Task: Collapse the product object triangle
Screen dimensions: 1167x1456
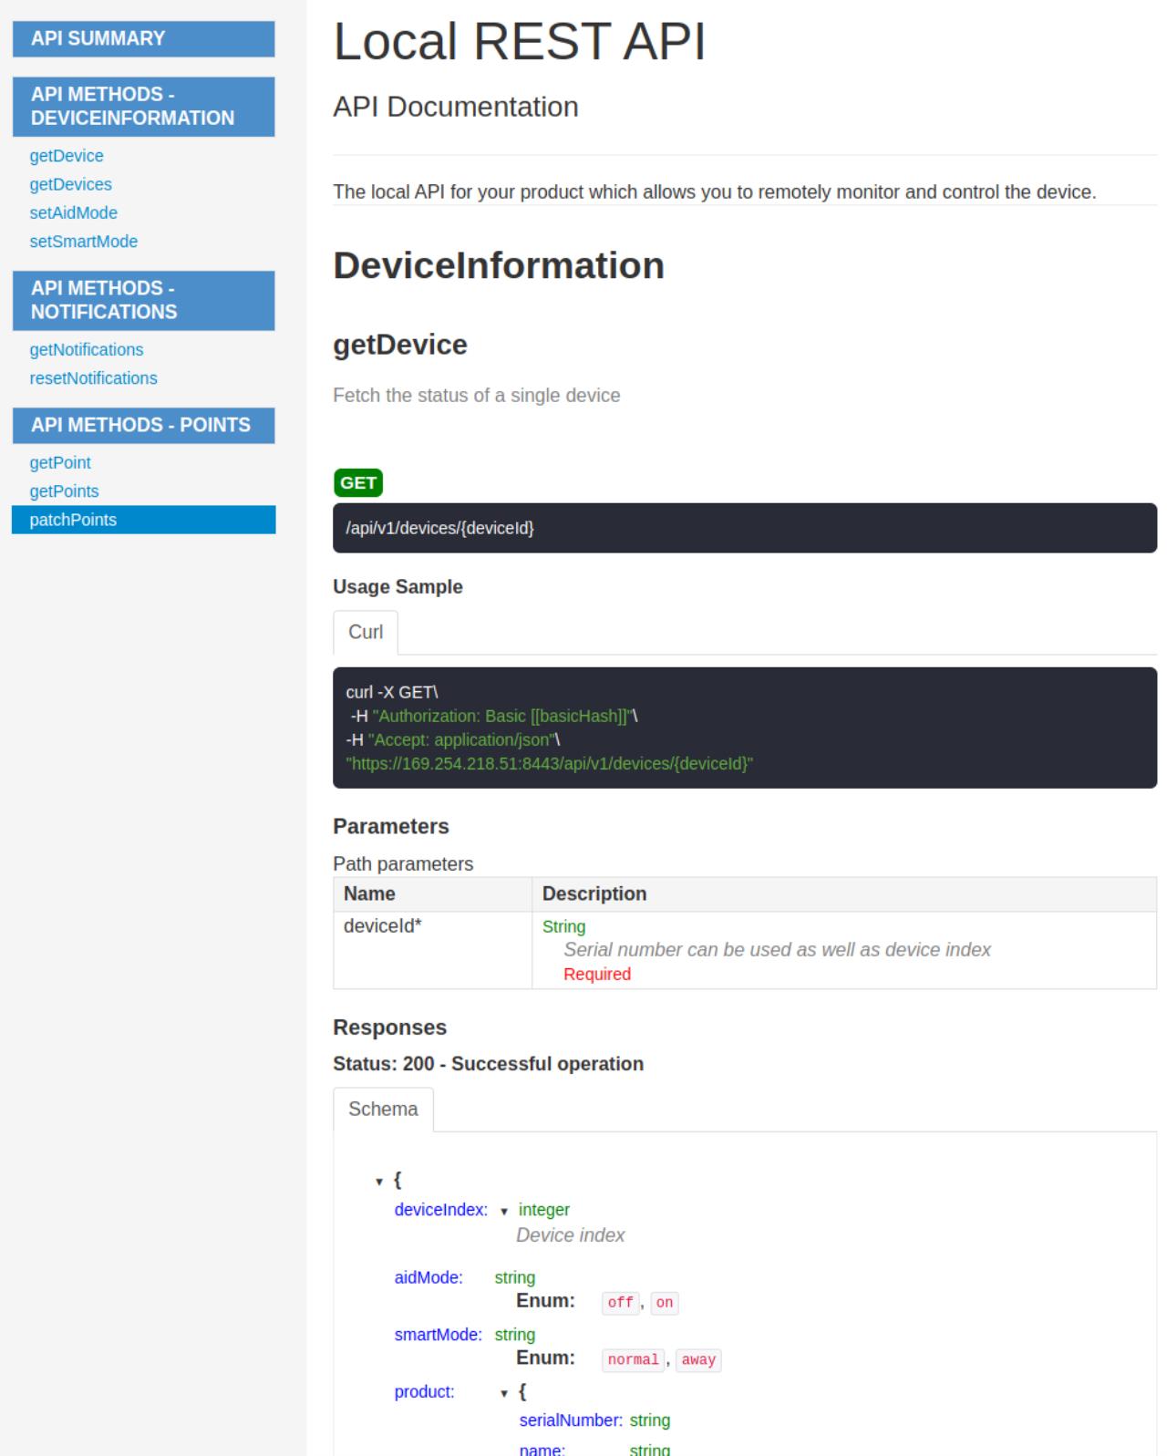Action: [x=504, y=1393]
